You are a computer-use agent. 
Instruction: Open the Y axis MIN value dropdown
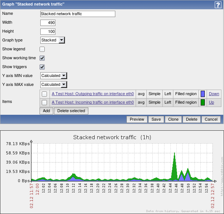(54, 76)
